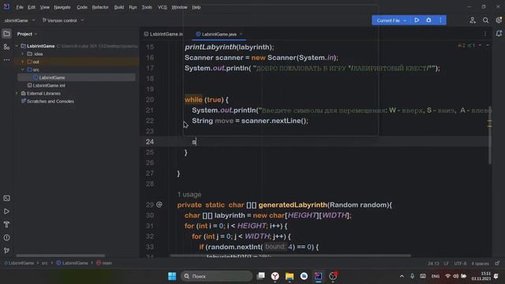Toggle read-only lock icon in status bar
The image size is (505, 284).
(x=498, y=263)
